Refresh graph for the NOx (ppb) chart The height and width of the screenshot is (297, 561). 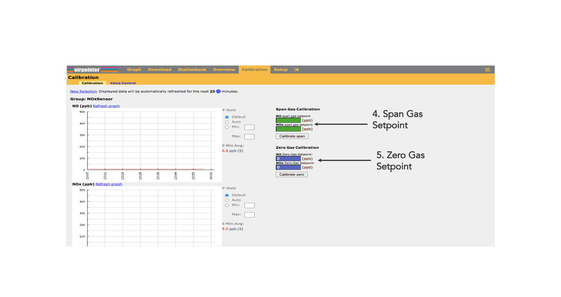click(109, 184)
